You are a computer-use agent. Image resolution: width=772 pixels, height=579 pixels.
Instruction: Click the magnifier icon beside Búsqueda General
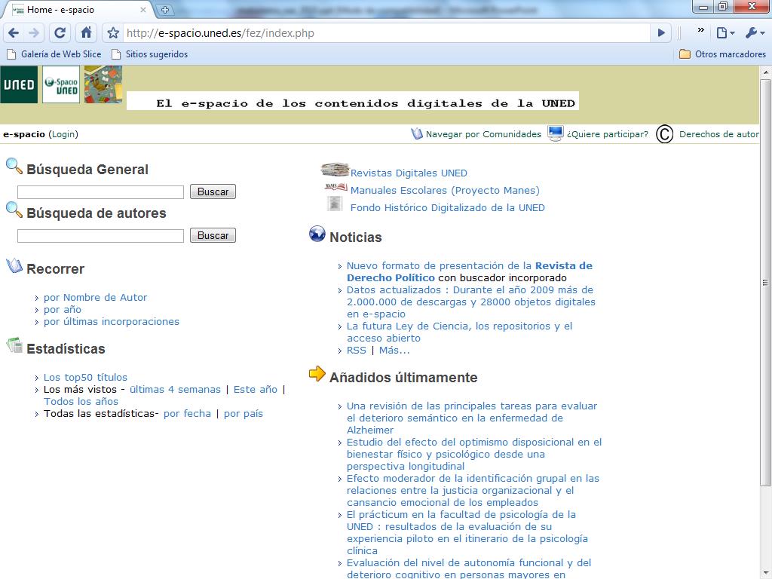coord(14,167)
